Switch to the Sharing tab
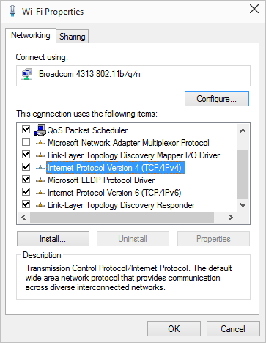This screenshot has width=266, height=343. pyautogui.click(x=73, y=37)
